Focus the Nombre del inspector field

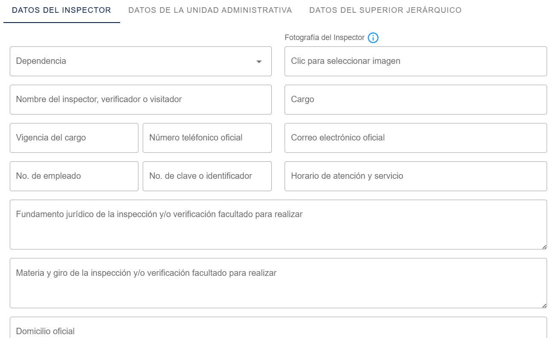(141, 100)
